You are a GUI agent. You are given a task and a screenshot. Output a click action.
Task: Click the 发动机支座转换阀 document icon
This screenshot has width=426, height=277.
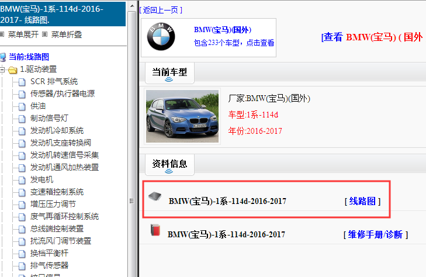(x=22, y=143)
